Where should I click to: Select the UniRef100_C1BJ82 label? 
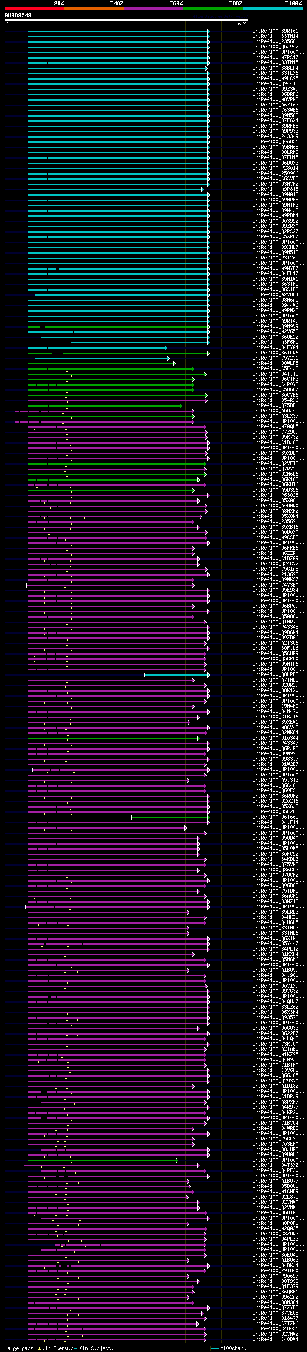click(275, 443)
